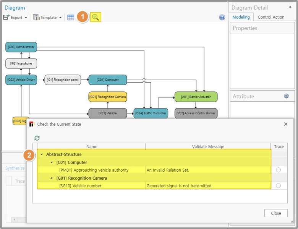
Task: Click the Template icon in toolbar
Action: click(36, 18)
